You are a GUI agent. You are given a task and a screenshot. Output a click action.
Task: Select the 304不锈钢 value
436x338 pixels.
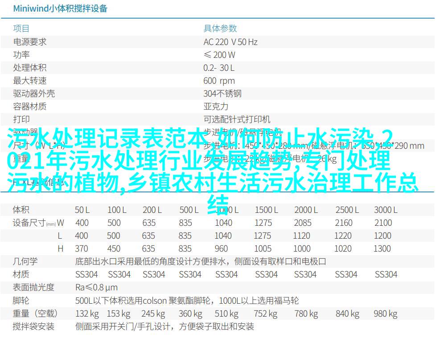click(x=222, y=94)
